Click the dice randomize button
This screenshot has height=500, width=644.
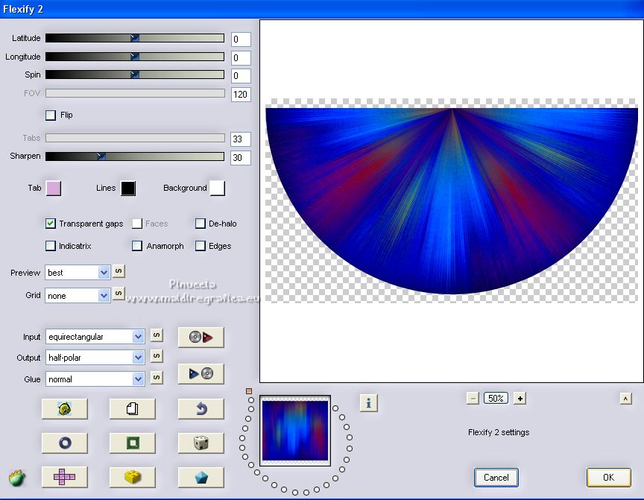201,443
